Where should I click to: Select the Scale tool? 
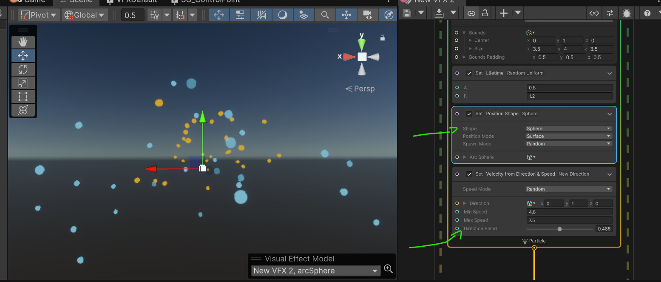(x=23, y=83)
